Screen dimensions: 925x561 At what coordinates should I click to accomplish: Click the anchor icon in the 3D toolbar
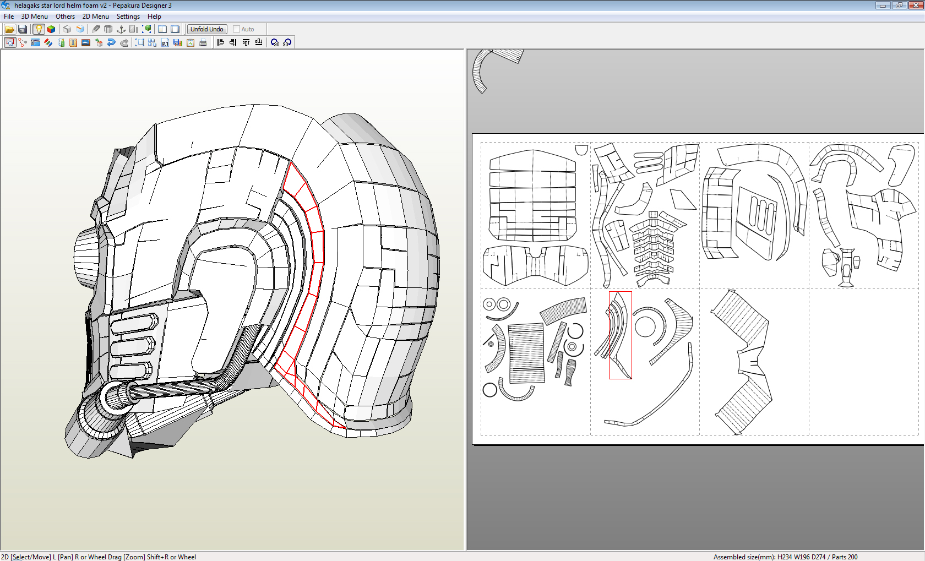pos(121,29)
